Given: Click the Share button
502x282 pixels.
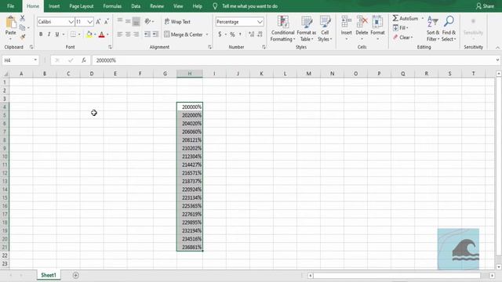Looking at the screenshot, I should [x=485, y=6].
